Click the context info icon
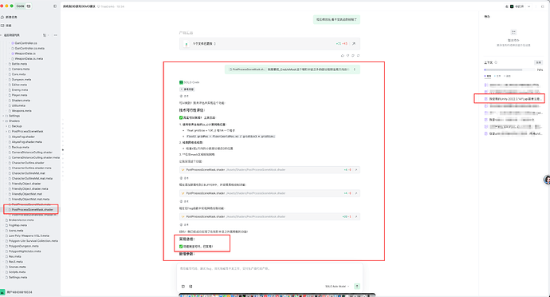 (x=496, y=62)
